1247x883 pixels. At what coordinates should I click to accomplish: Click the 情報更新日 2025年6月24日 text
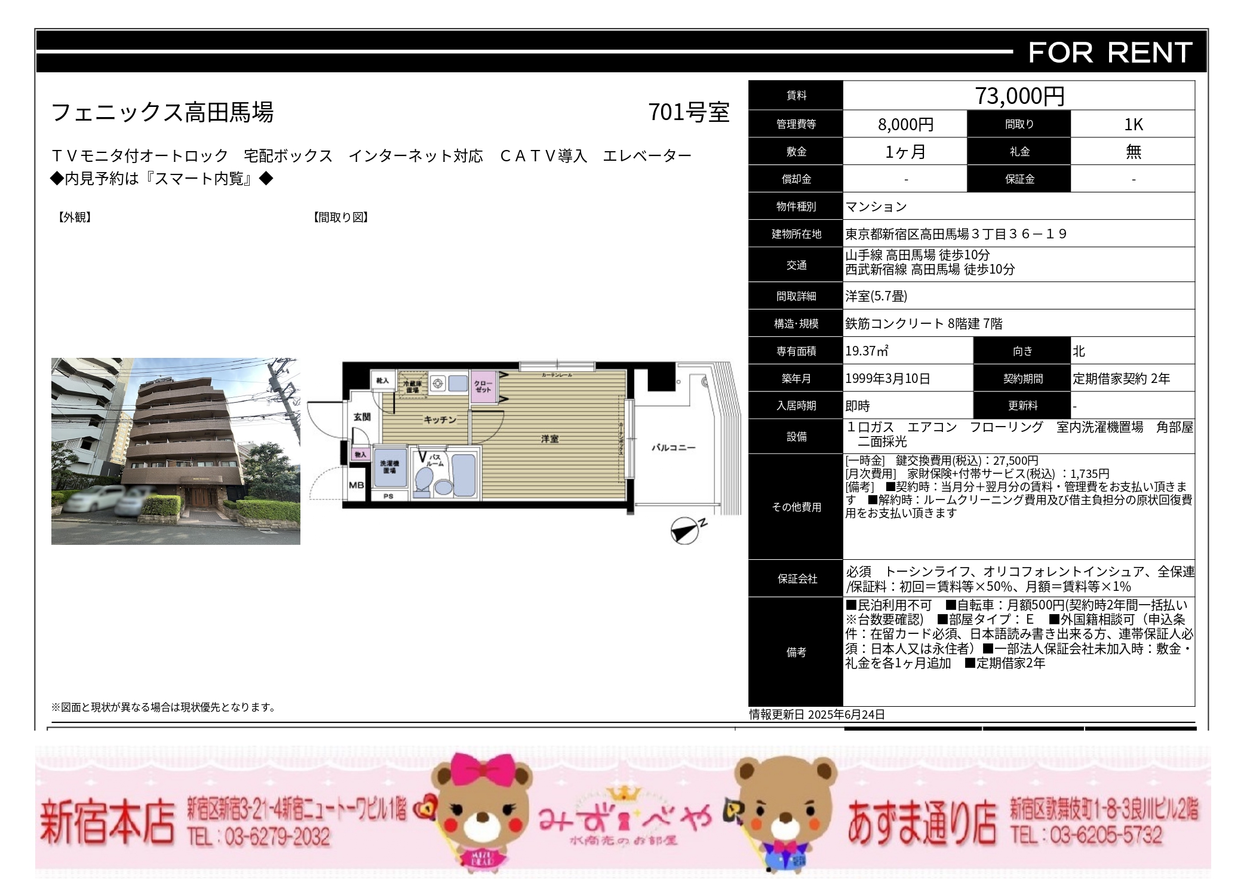pyautogui.click(x=817, y=715)
